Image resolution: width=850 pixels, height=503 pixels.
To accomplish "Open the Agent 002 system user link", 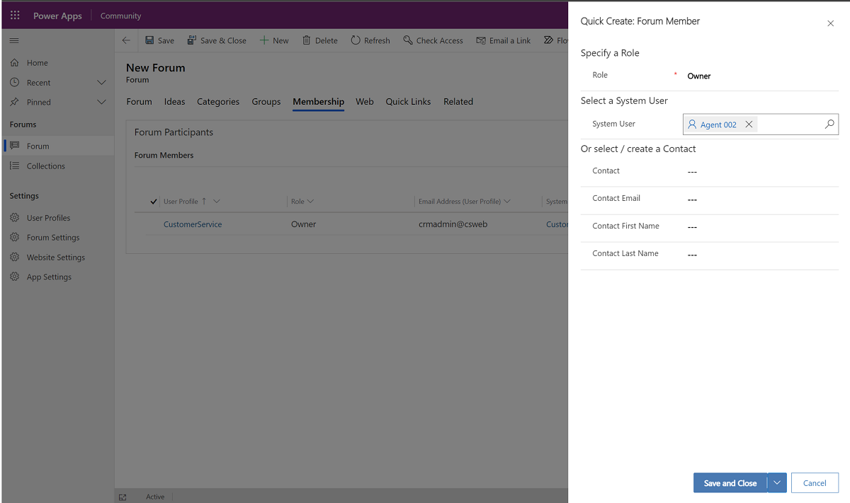I will (718, 125).
